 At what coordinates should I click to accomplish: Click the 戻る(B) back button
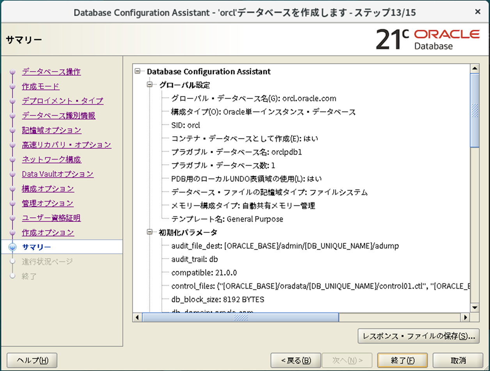[296, 360]
